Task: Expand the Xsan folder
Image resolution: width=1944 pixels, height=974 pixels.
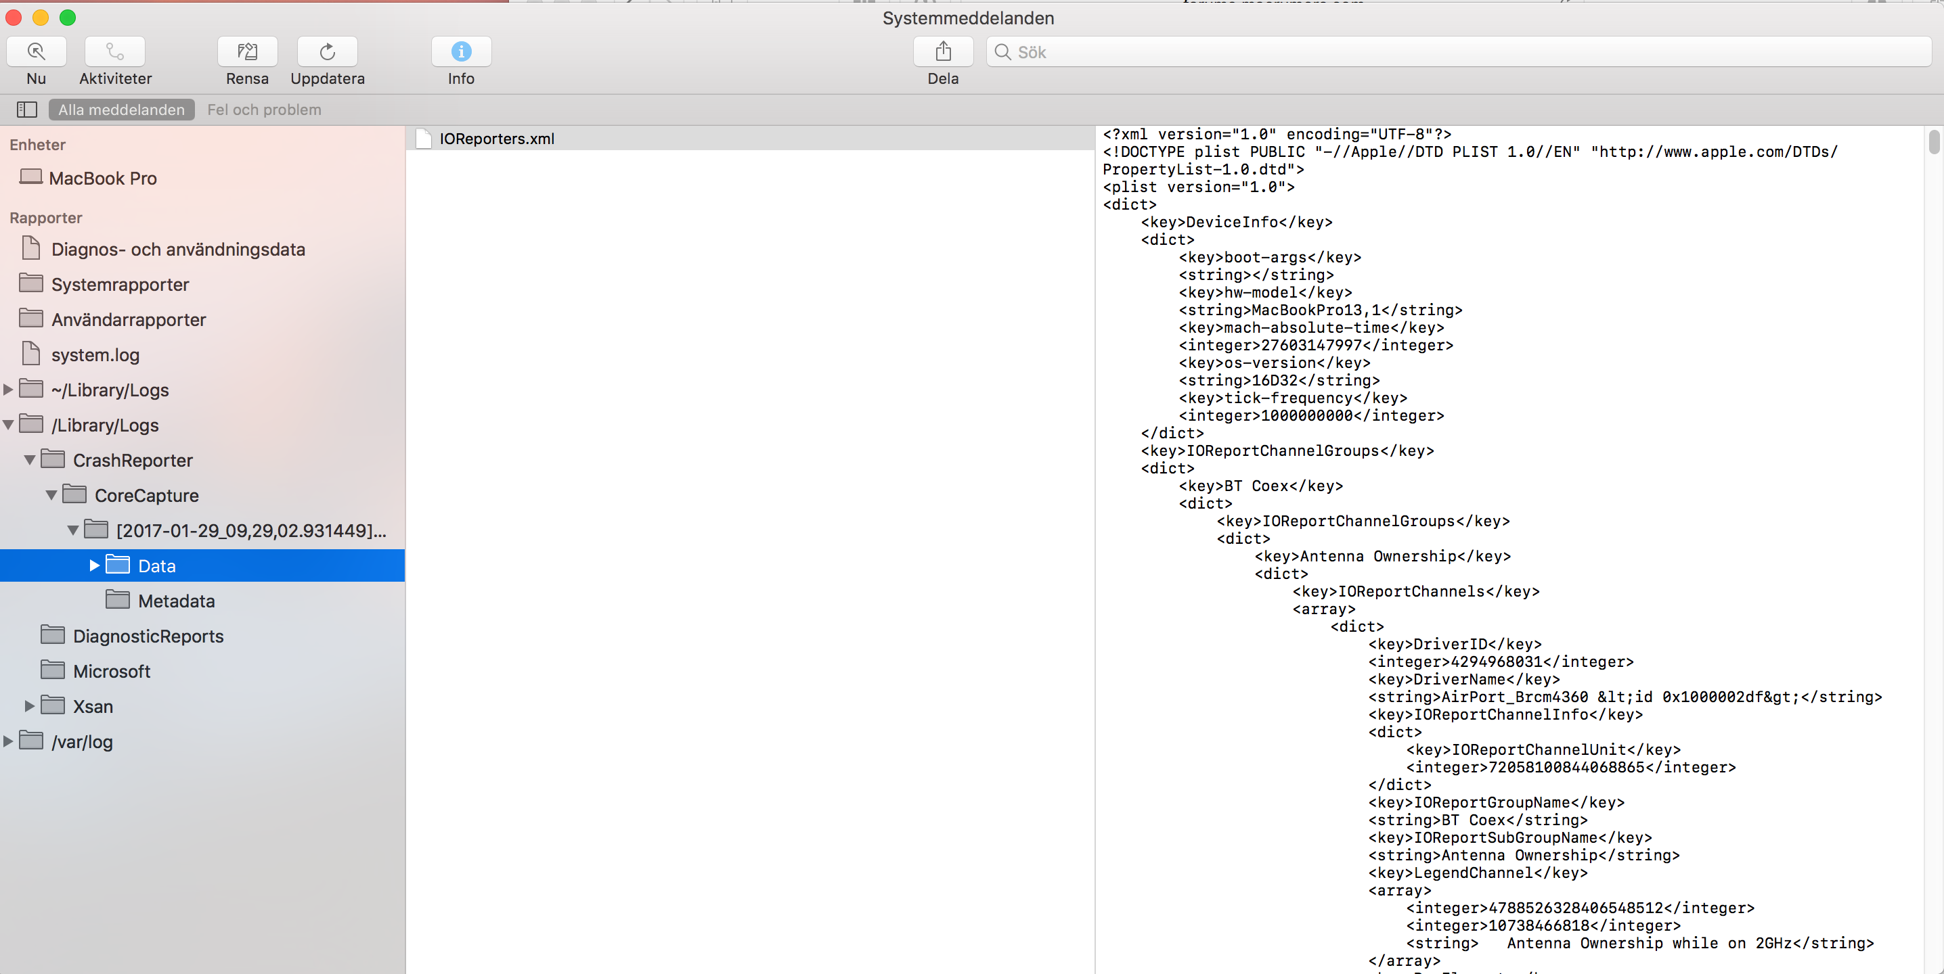Action: (x=29, y=706)
